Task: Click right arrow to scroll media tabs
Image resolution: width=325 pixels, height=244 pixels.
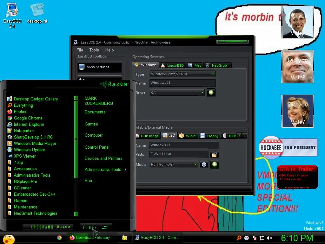Action: (x=245, y=135)
